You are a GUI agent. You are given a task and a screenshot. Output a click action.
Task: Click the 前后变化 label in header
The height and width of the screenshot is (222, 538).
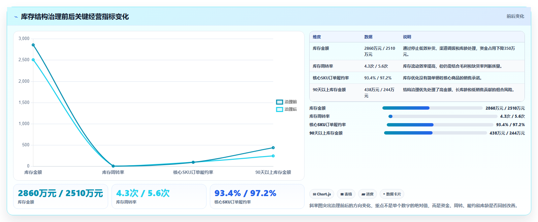point(515,16)
